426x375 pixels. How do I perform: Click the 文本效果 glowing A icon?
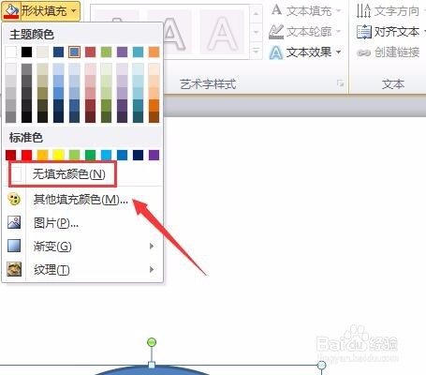[276, 52]
